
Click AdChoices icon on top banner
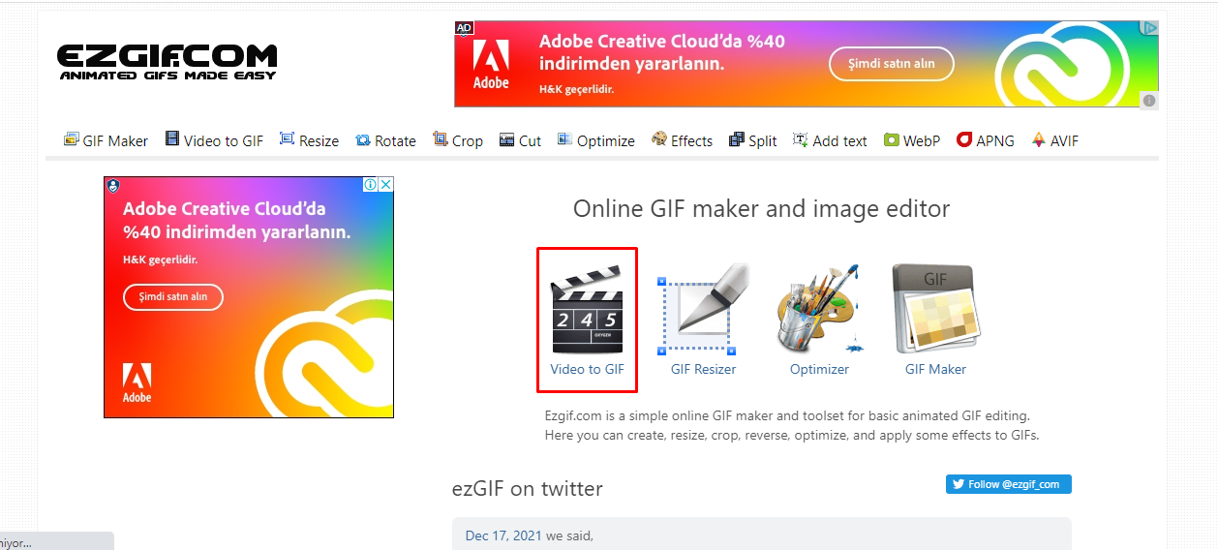tap(1149, 28)
